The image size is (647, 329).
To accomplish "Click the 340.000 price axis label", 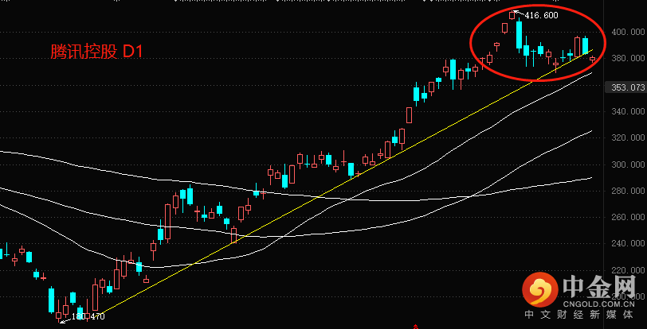I will point(628,111).
